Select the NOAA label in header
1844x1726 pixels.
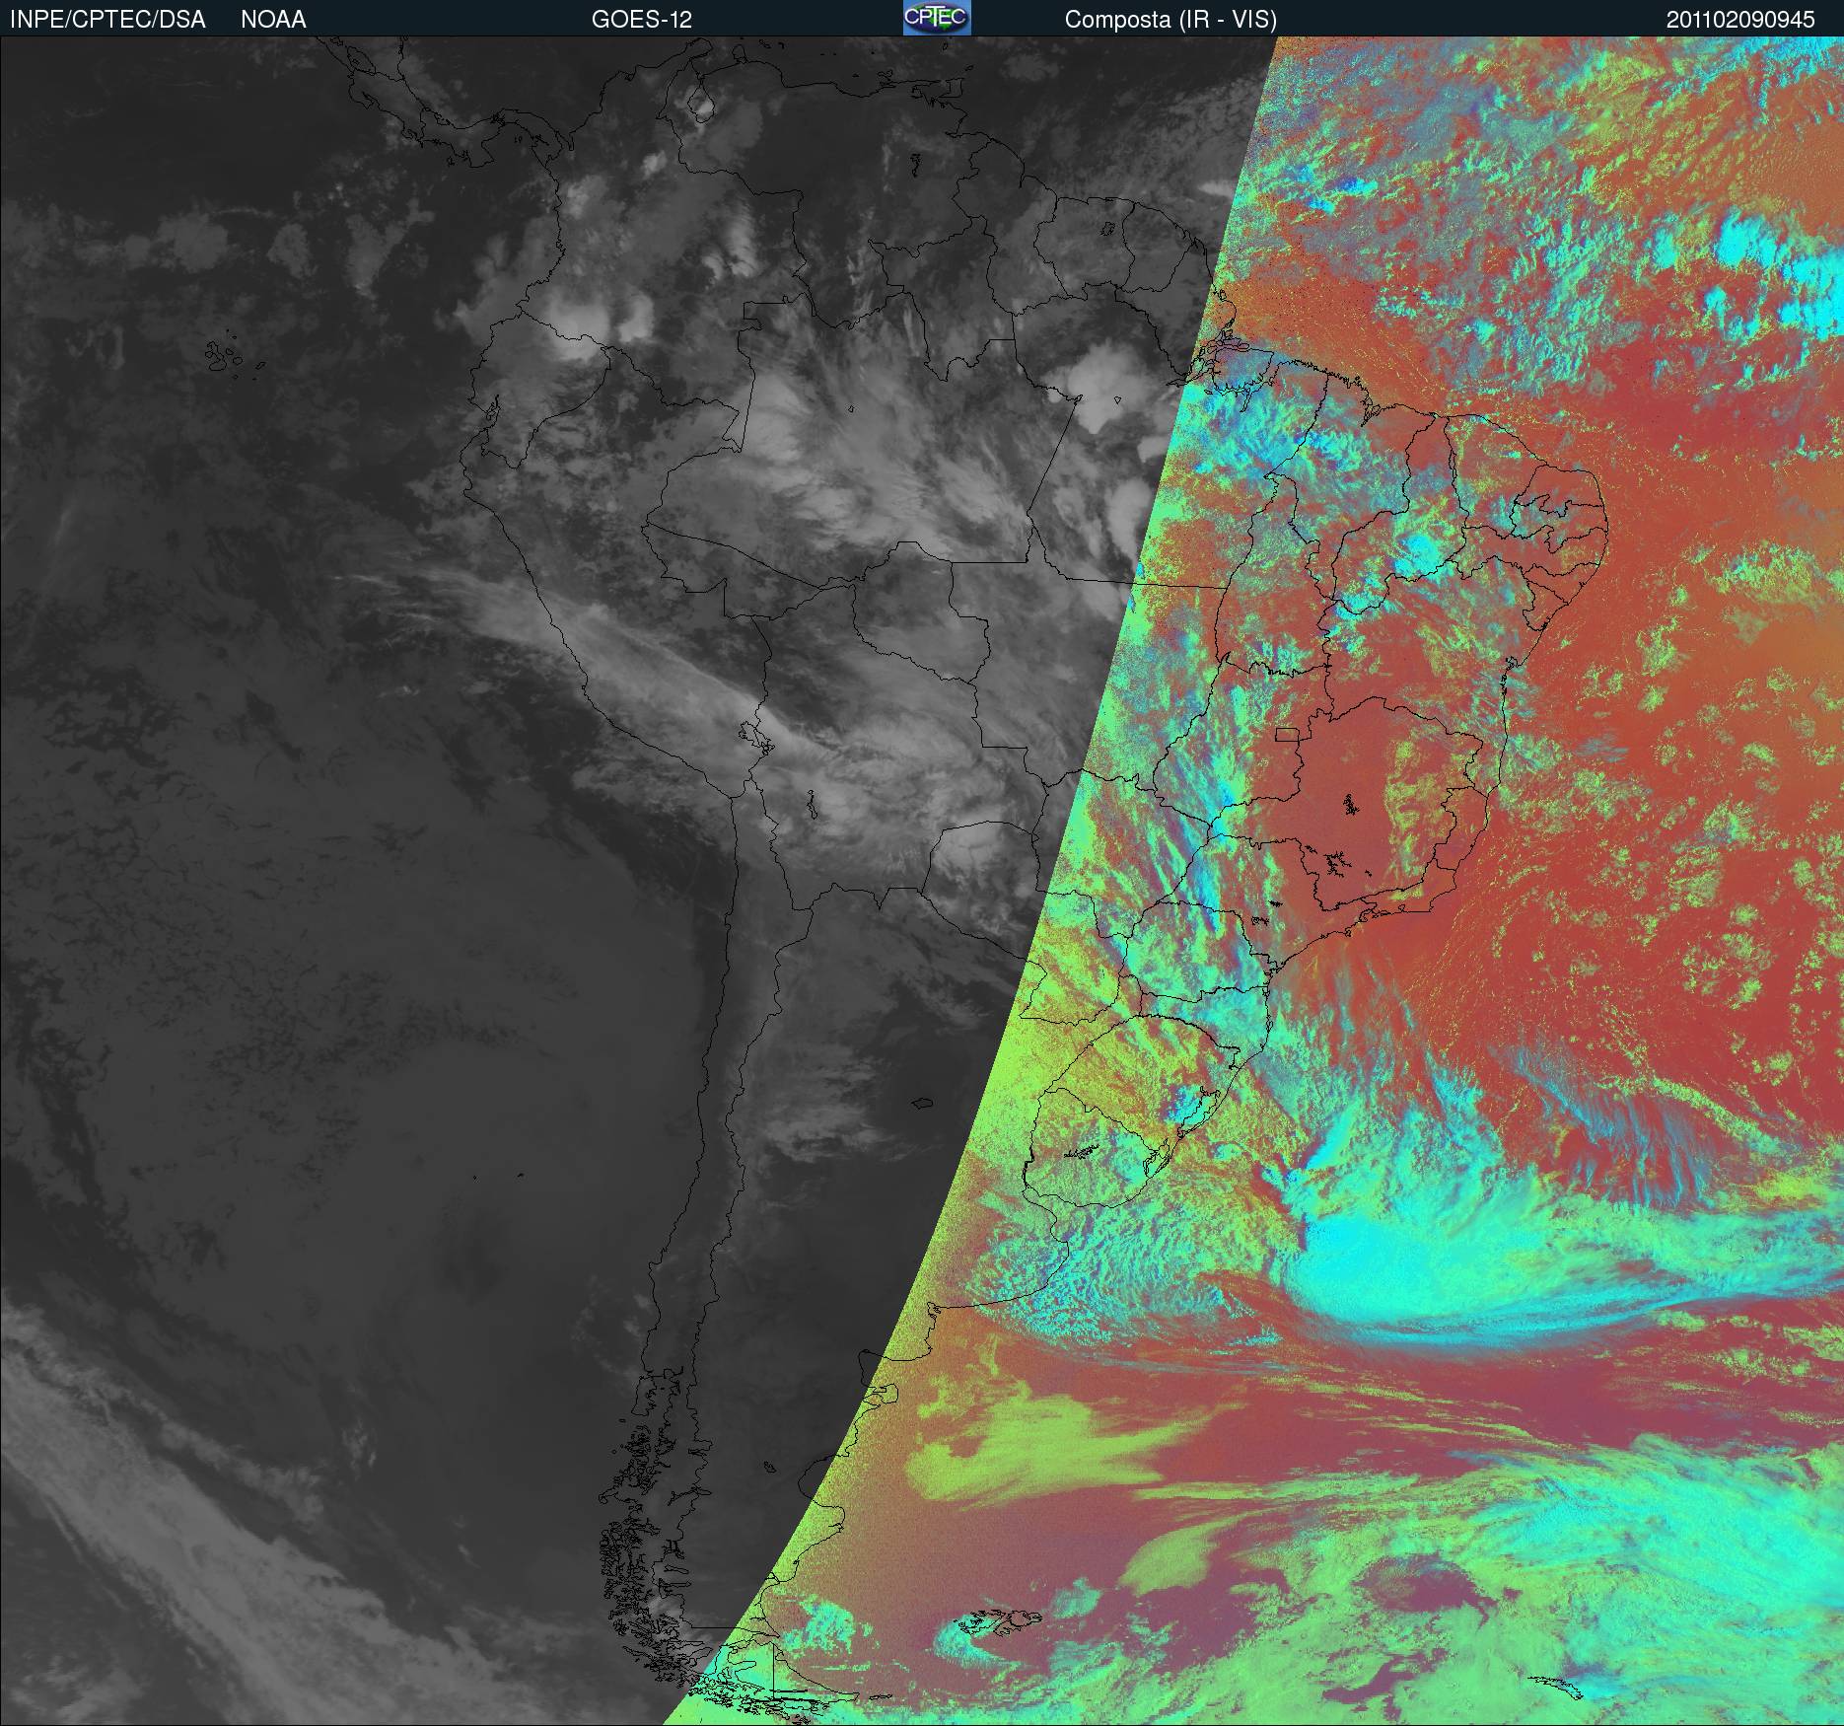click(x=273, y=20)
